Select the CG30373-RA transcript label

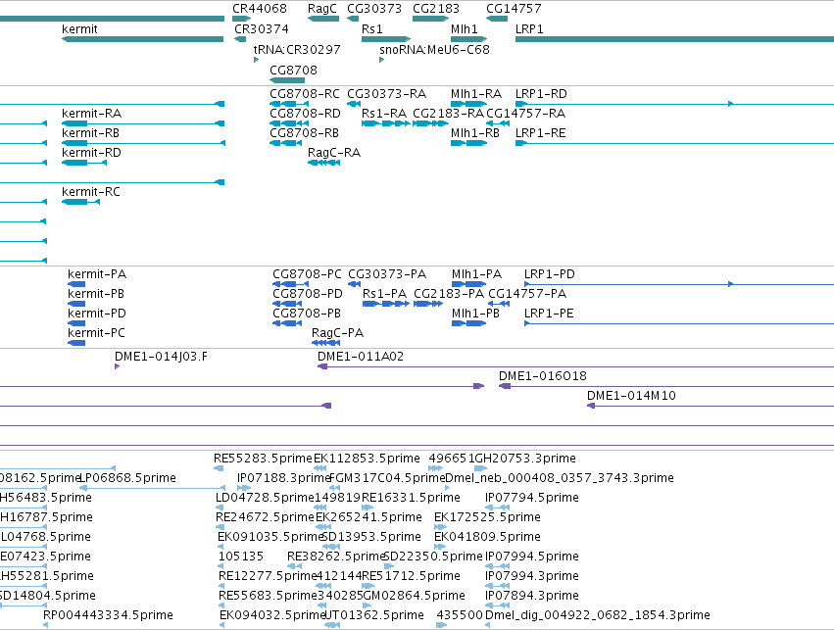click(x=387, y=94)
